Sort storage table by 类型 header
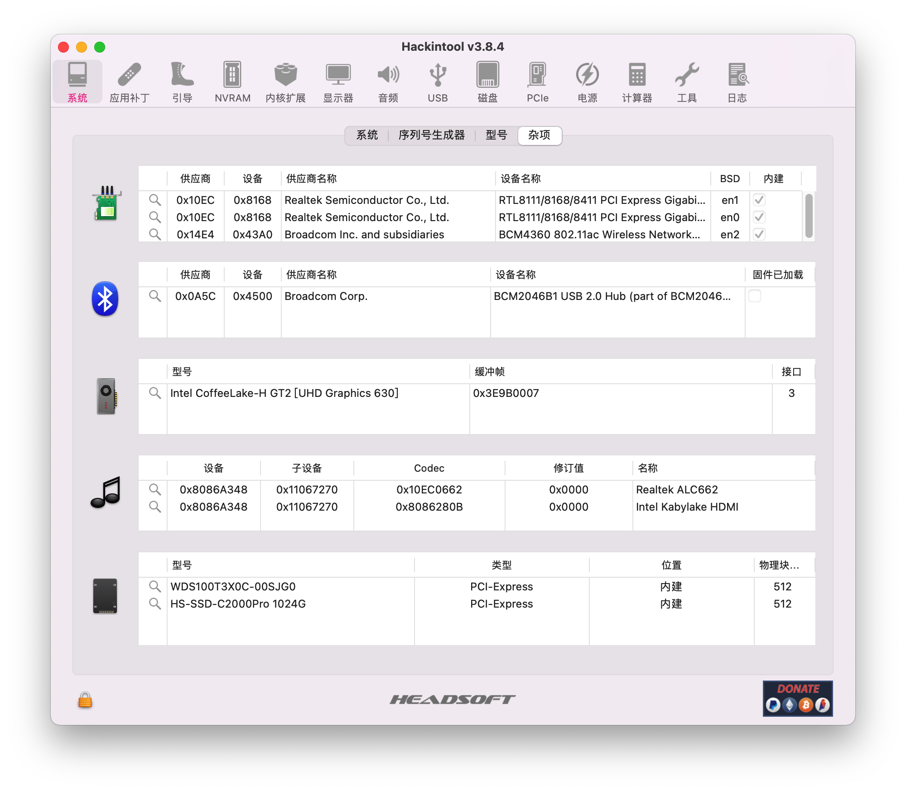Viewport: 906px width, 792px height. [501, 565]
